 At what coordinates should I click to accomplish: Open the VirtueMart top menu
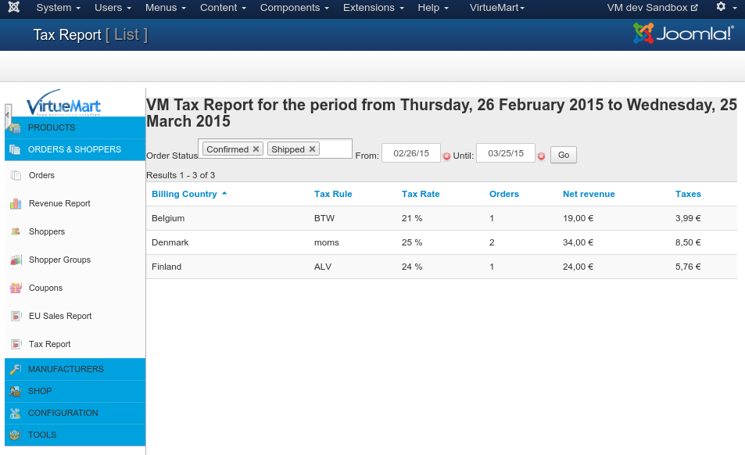(497, 8)
